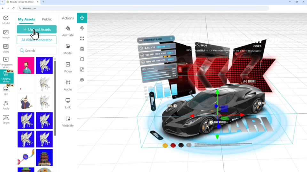Open the Image assets category
Viewport: 307px width, 172px height.
pos(6,34)
